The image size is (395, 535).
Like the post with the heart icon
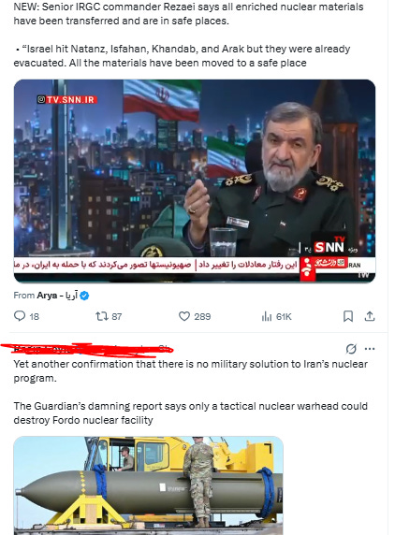point(184,316)
